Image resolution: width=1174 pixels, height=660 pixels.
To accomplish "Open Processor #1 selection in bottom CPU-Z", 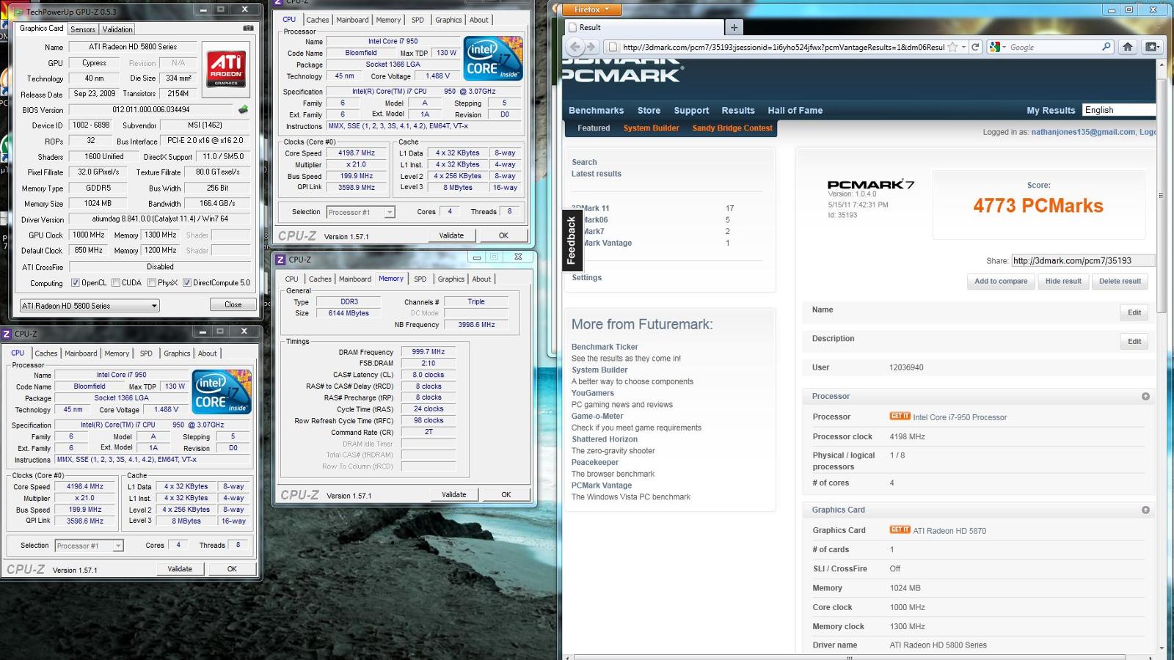I will click(x=89, y=546).
